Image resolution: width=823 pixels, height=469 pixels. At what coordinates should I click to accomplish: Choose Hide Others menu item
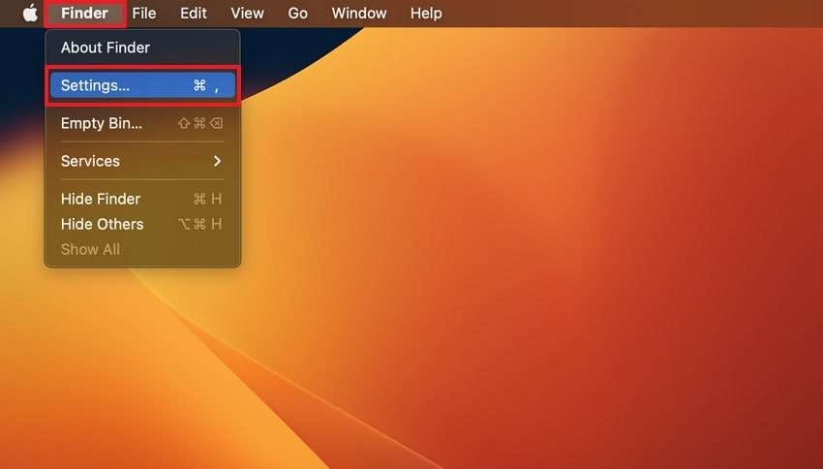pyautogui.click(x=142, y=224)
